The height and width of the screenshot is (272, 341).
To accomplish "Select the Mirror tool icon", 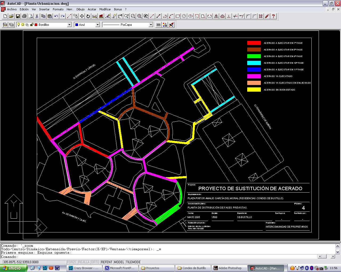I will (216, 16).
